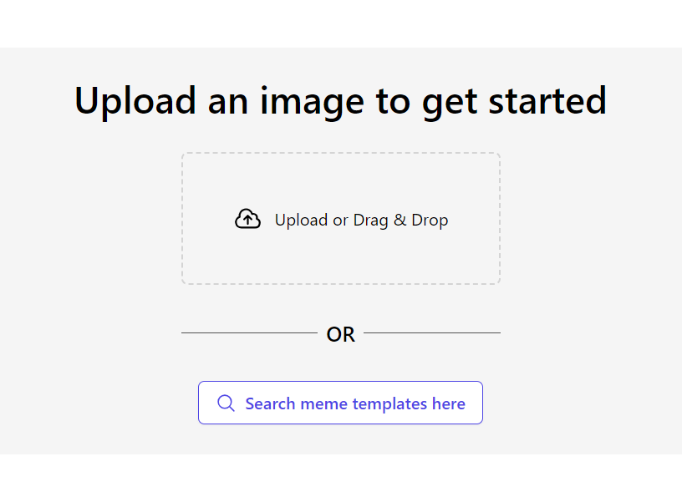The image size is (682, 482).
Task: Click the empty area above the cloud icon in drop zone
Action: pyautogui.click(x=248, y=180)
